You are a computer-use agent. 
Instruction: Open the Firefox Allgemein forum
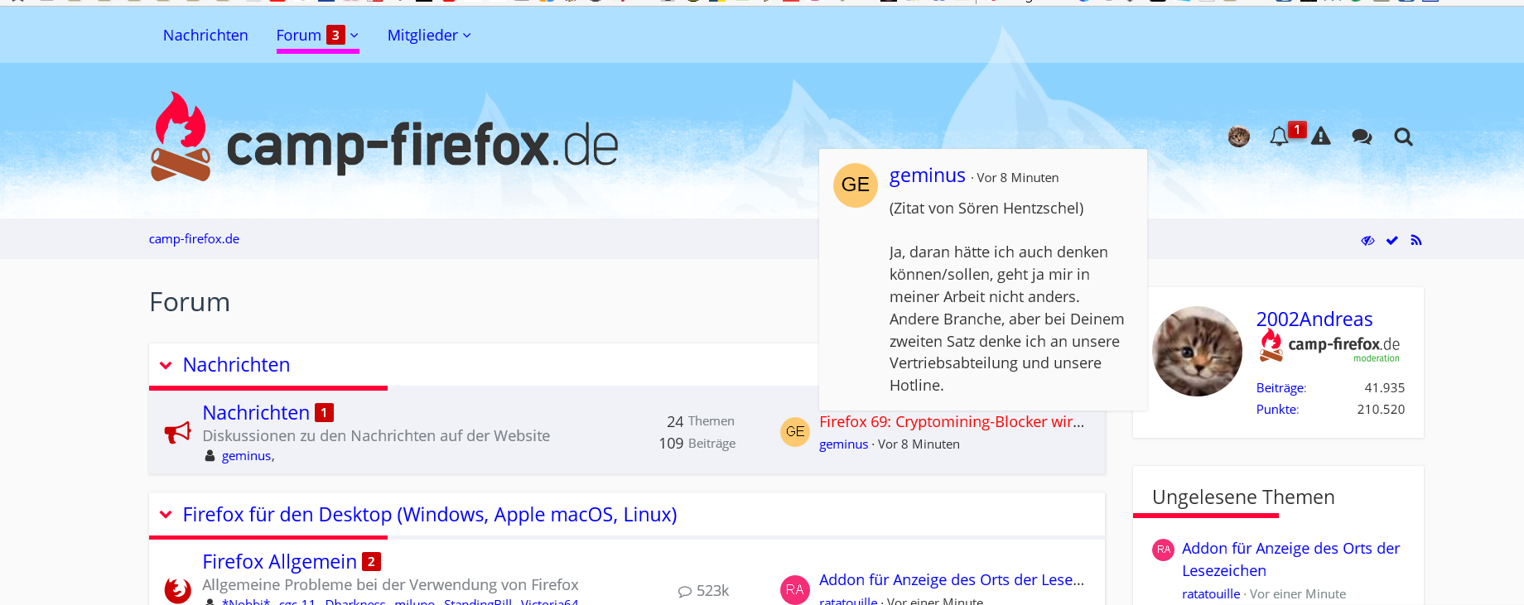point(280,561)
